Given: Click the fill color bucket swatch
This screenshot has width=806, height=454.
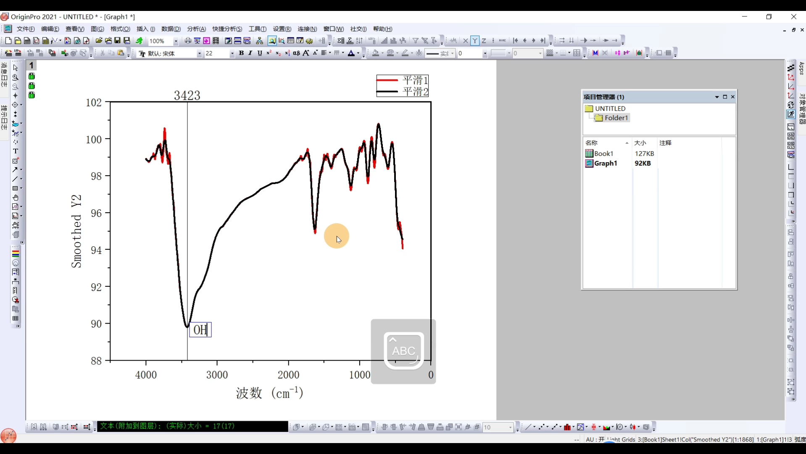Looking at the screenshot, I should tap(376, 53).
